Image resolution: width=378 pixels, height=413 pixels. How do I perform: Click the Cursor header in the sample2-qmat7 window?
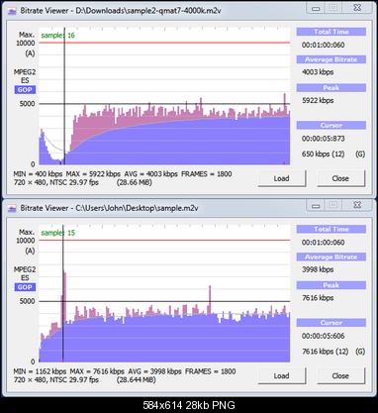click(331, 126)
